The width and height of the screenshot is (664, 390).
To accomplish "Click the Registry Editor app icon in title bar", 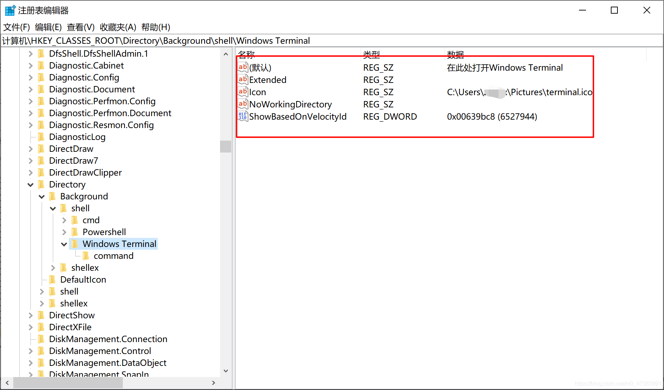I will (10, 10).
